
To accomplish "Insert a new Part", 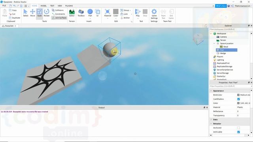I will point(90,13).
